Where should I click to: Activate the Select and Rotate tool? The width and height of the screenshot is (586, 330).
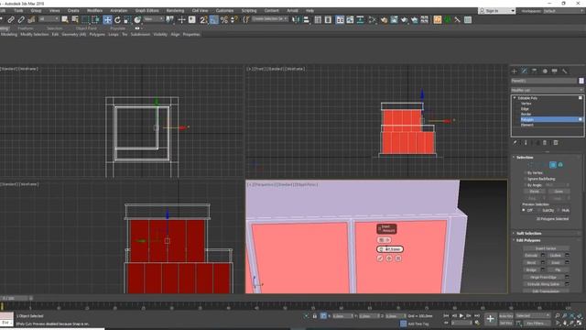(117, 20)
